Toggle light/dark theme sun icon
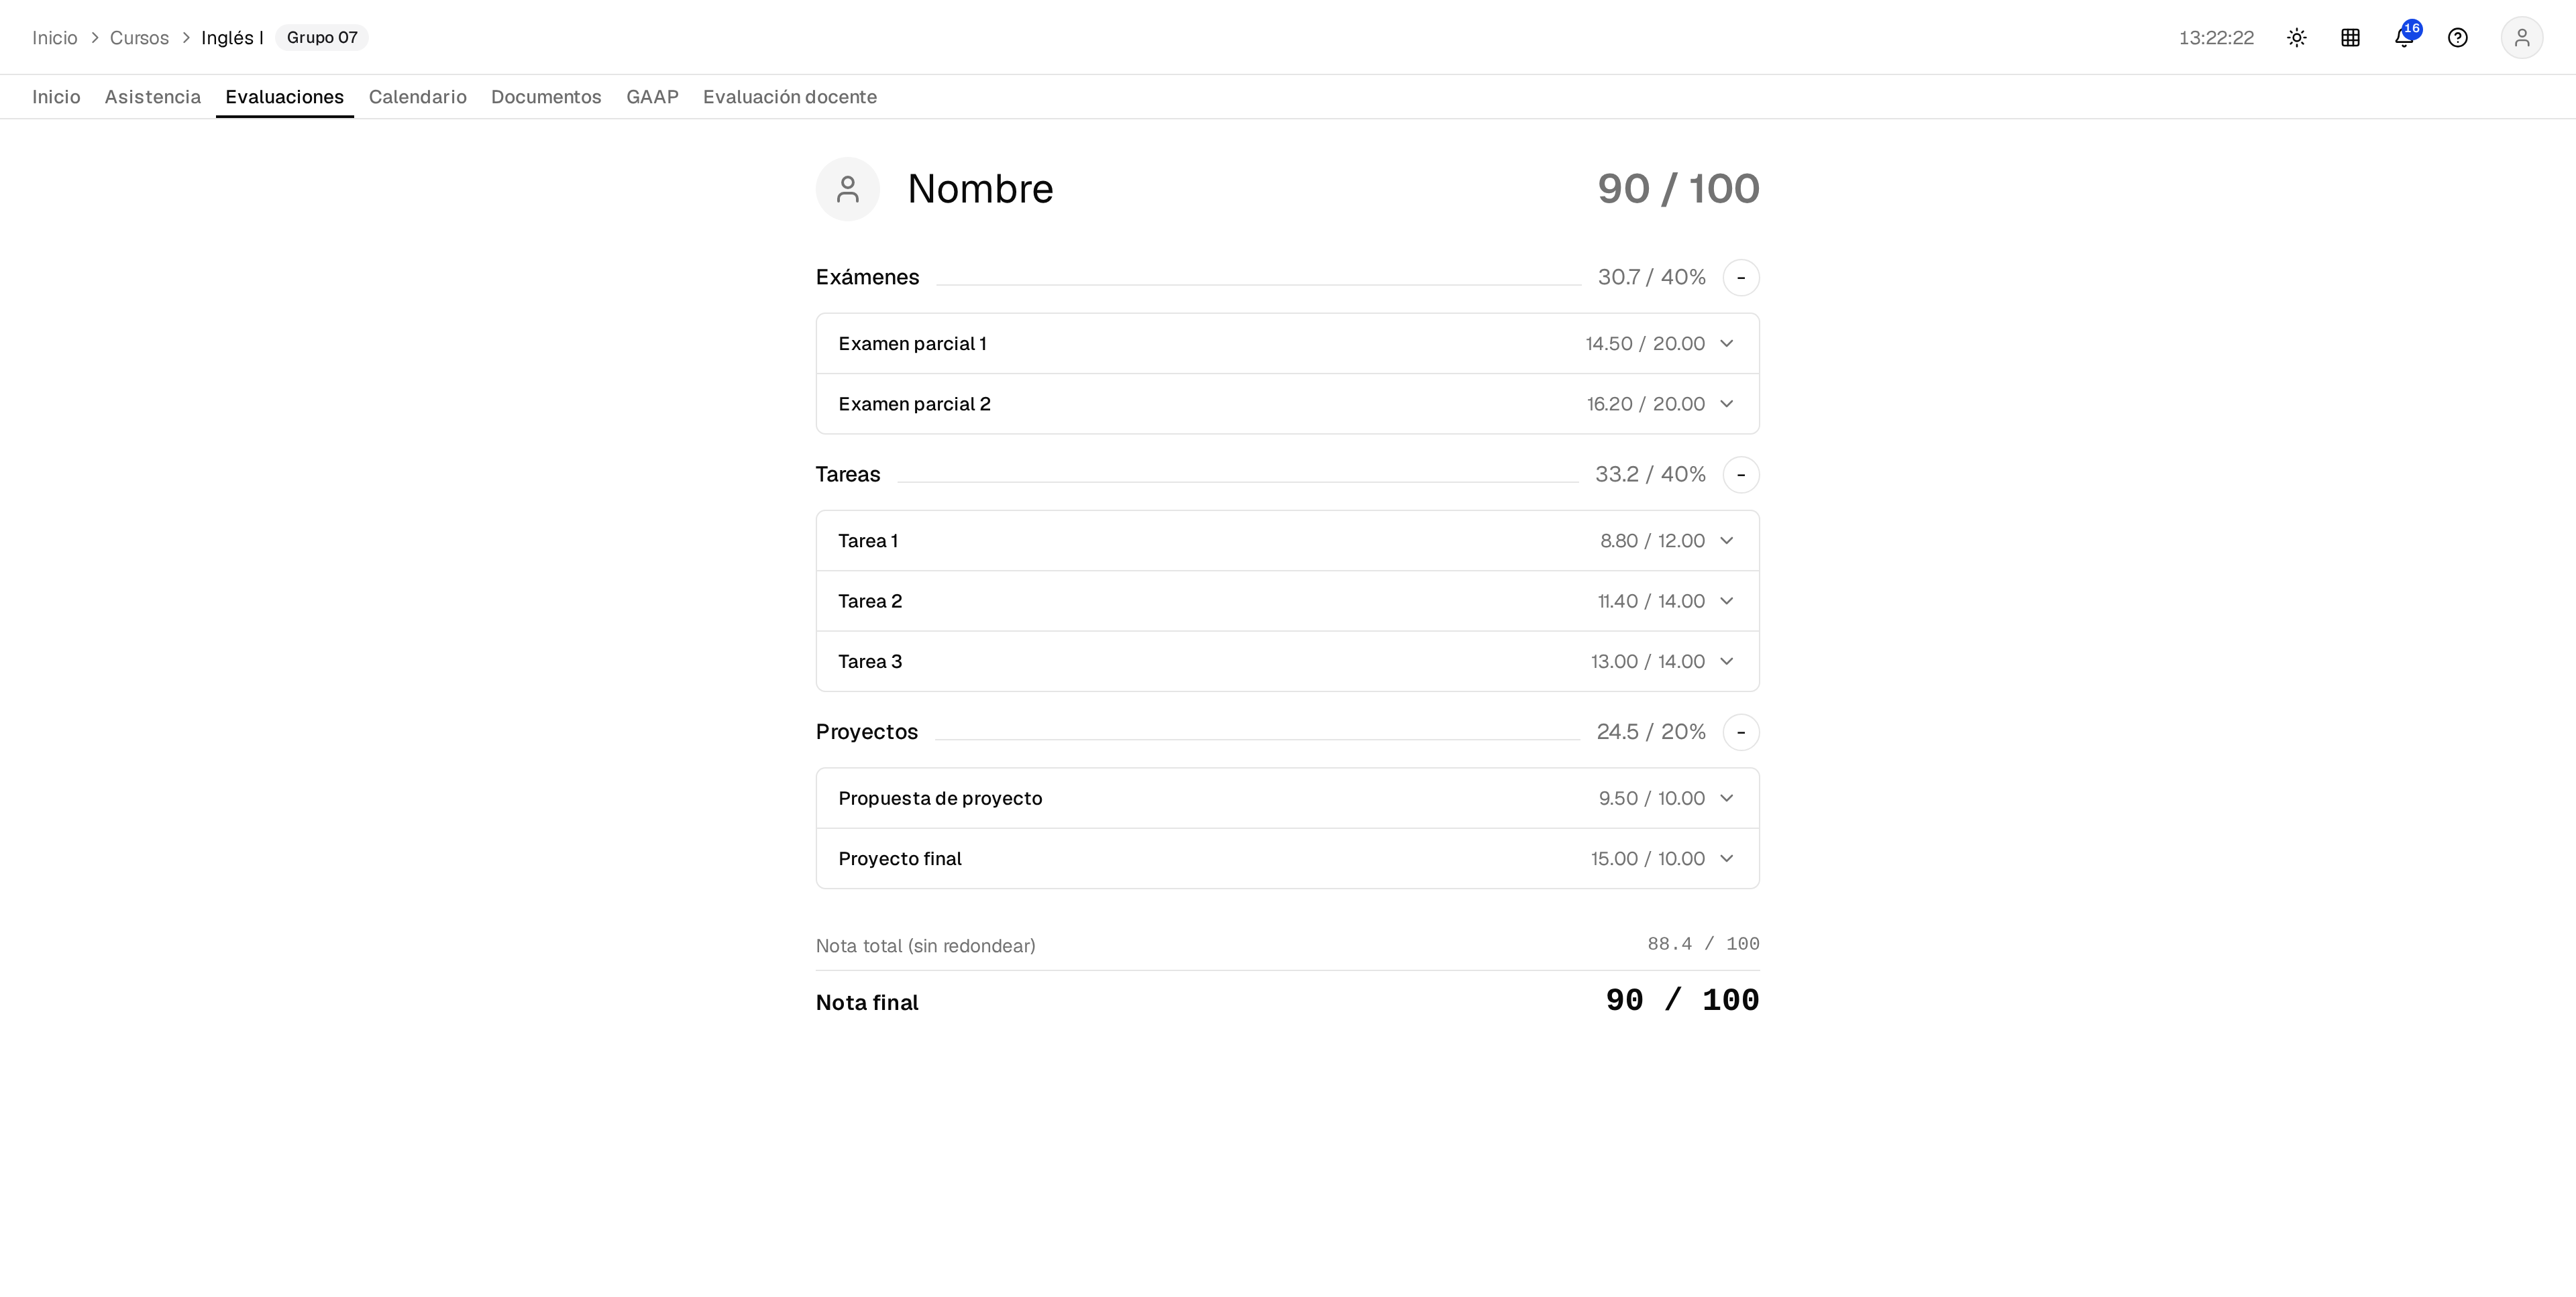Viewport: 2576px width, 1297px height. (x=2296, y=38)
